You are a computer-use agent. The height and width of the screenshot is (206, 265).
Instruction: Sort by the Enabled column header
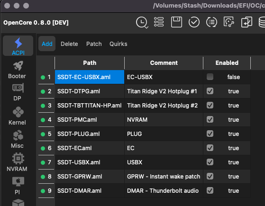pos(227,63)
